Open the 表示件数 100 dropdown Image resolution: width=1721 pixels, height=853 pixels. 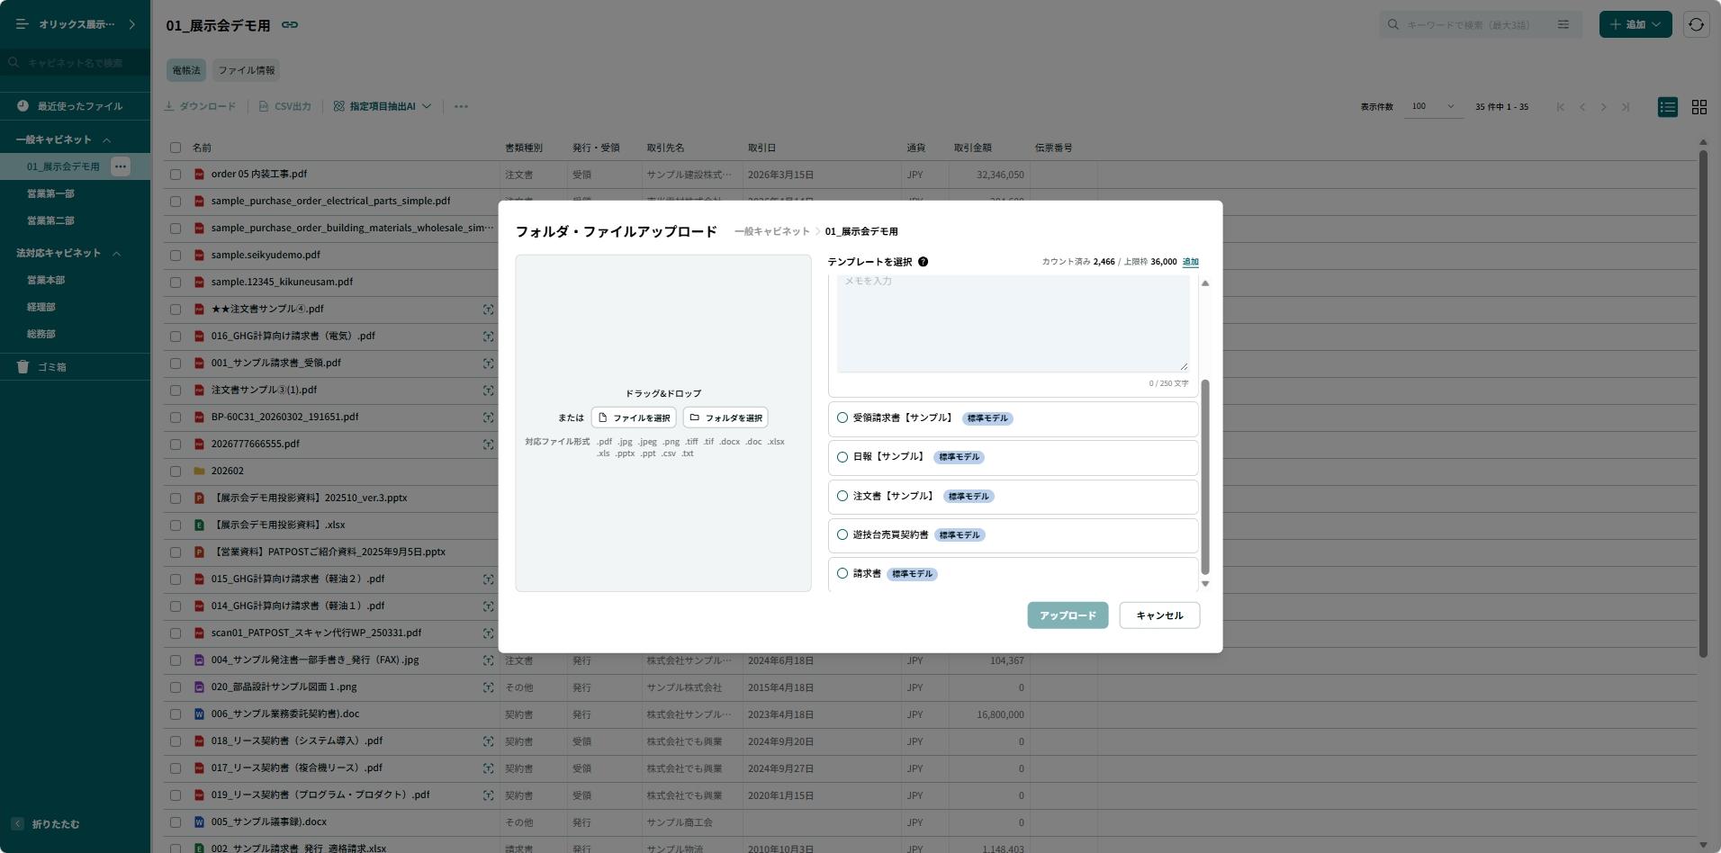pos(1433,106)
